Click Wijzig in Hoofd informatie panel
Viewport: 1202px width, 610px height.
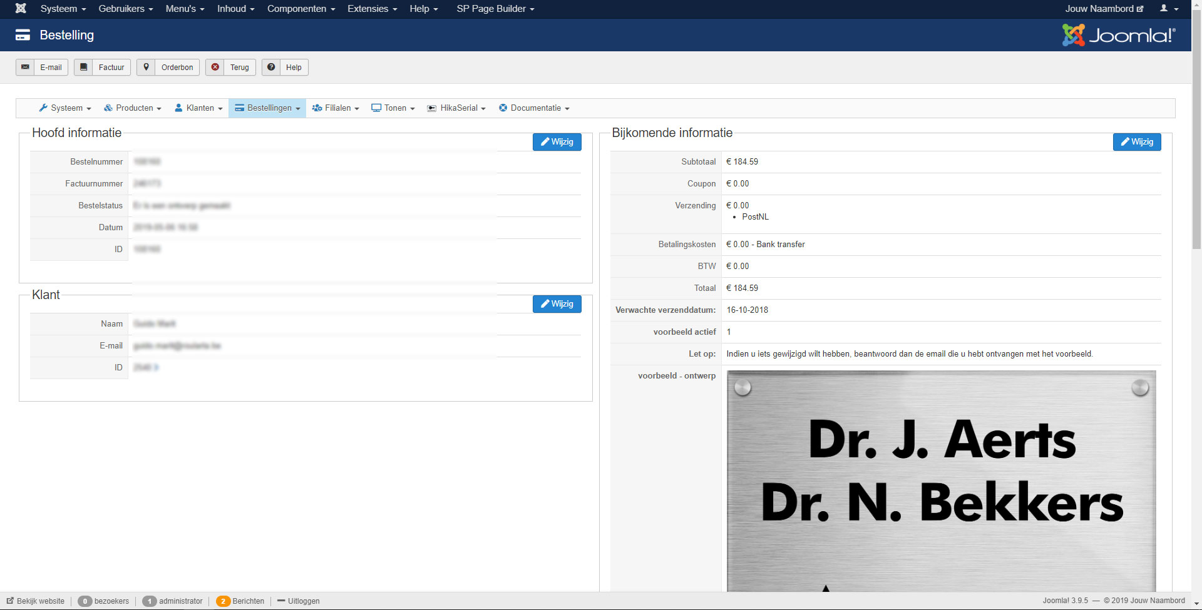click(557, 142)
